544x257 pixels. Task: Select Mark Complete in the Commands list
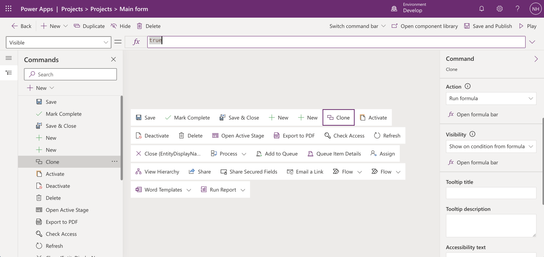pos(63,114)
